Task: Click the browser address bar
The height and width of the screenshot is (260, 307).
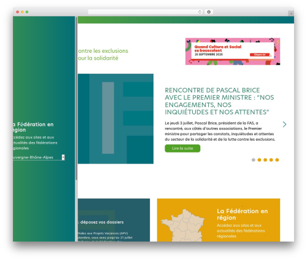Action: pos(146,12)
